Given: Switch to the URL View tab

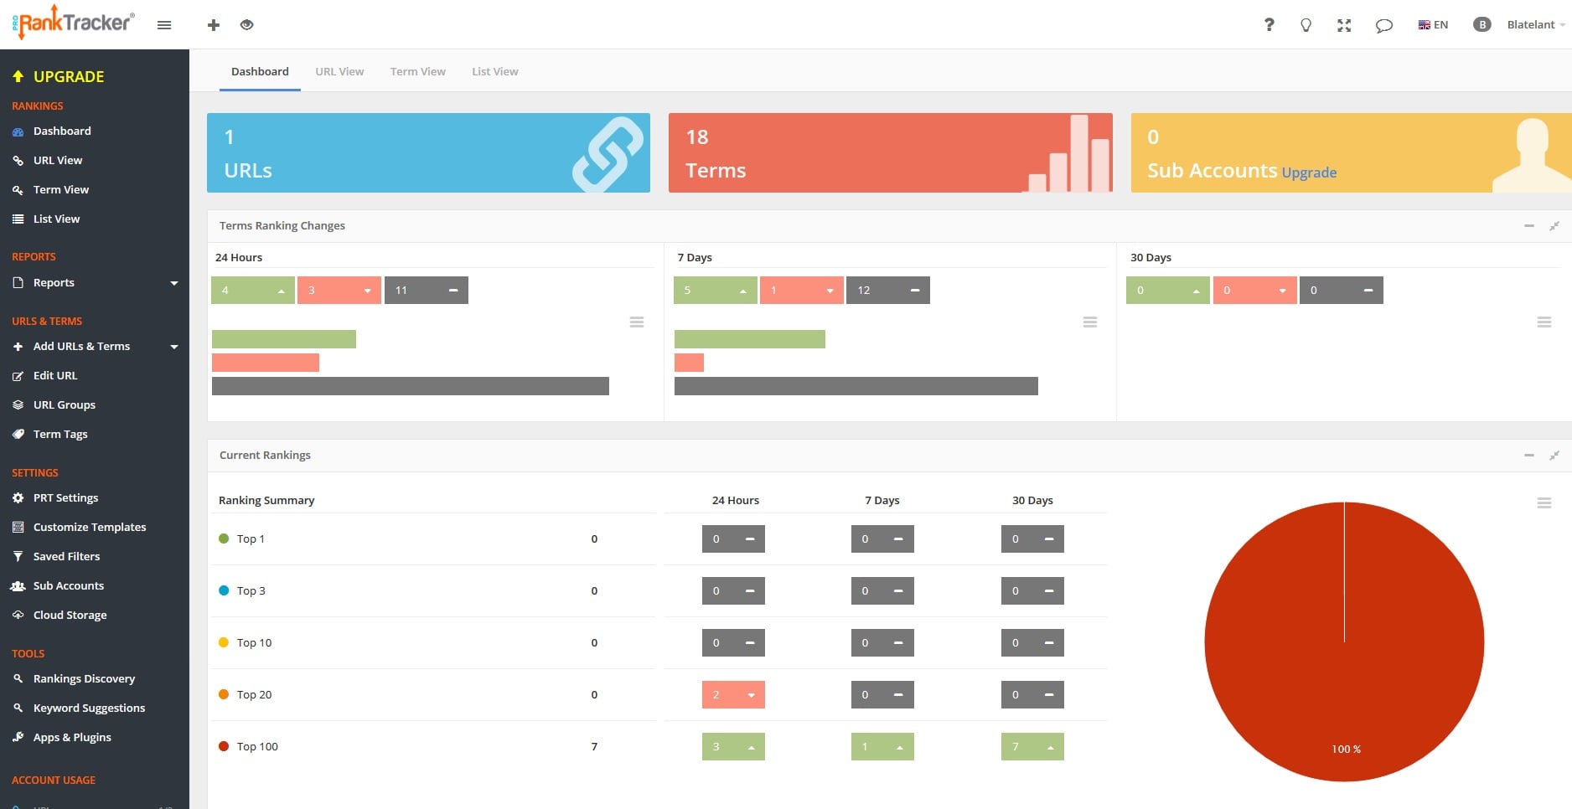Looking at the screenshot, I should [x=339, y=71].
